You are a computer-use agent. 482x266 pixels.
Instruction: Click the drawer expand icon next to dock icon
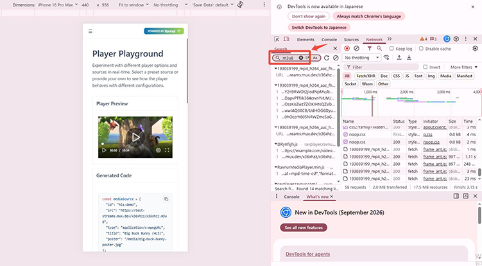click(466, 196)
